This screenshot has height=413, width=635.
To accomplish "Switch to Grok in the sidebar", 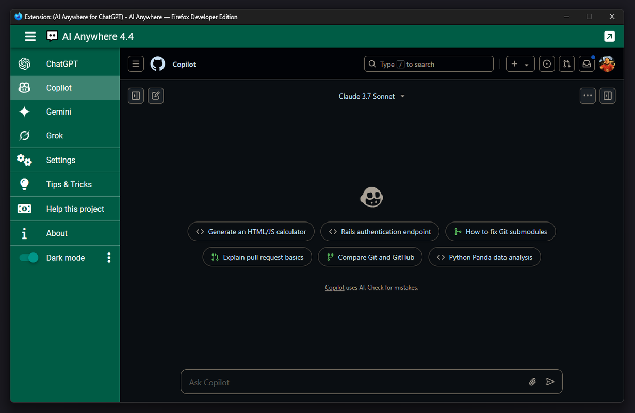I will click(65, 136).
